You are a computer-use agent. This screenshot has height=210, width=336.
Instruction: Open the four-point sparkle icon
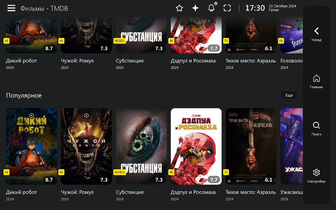point(195,8)
